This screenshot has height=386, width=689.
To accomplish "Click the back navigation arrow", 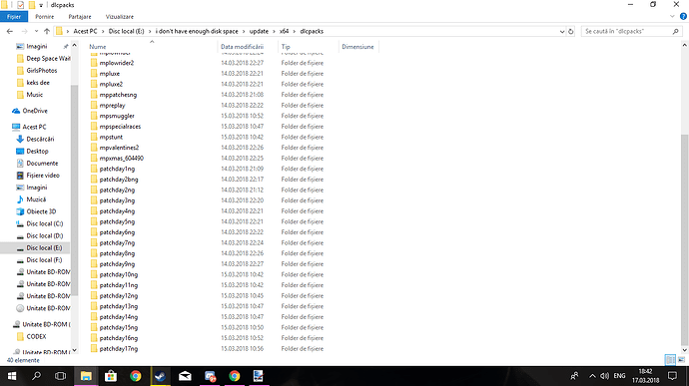I will click(x=10, y=32).
